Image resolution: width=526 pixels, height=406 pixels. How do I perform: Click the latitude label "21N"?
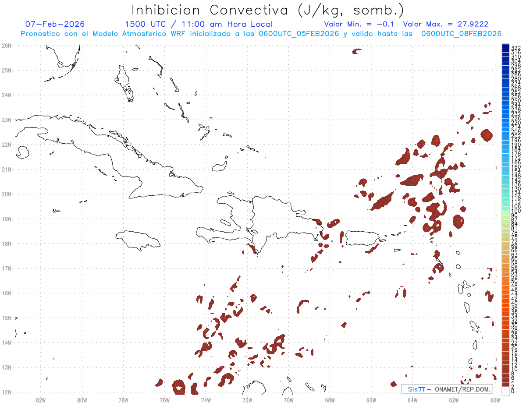coord(6,169)
